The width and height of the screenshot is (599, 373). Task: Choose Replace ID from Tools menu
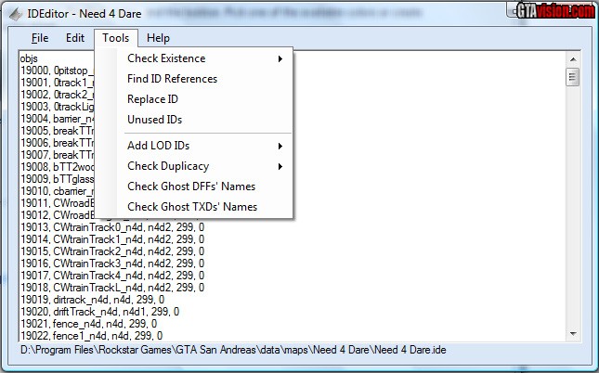[x=152, y=99]
